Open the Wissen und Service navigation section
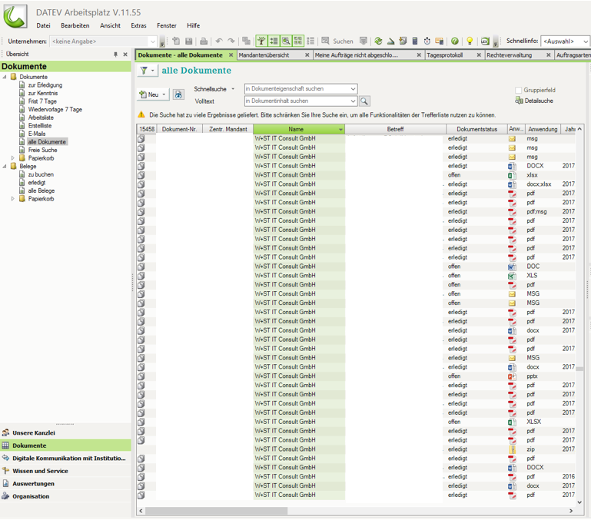 click(65, 471)
